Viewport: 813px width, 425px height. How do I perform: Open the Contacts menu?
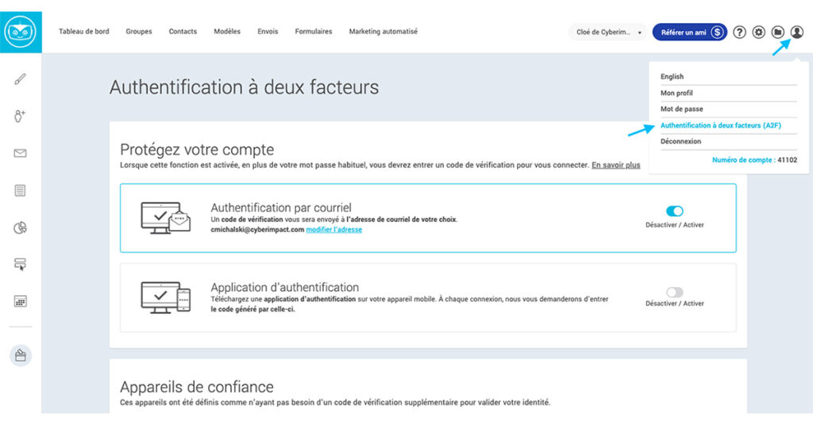point(183,32)
